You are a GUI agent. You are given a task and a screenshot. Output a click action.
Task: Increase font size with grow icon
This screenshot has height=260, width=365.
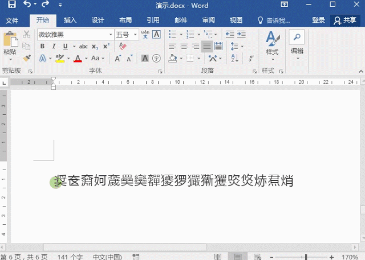(x=118, y=58)
